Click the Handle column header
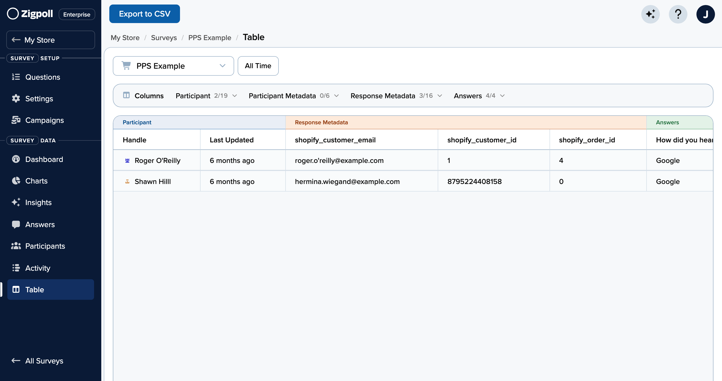 click(x=156, y=140)
